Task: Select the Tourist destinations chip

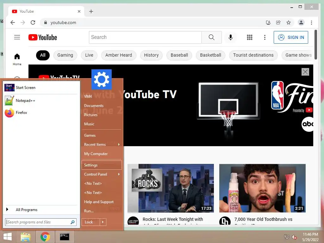Action: pyautogui.click(x=253, y=55)
